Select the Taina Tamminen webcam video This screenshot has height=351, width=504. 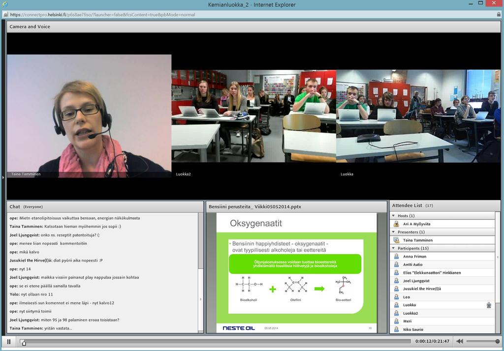[x=89, y=116]
